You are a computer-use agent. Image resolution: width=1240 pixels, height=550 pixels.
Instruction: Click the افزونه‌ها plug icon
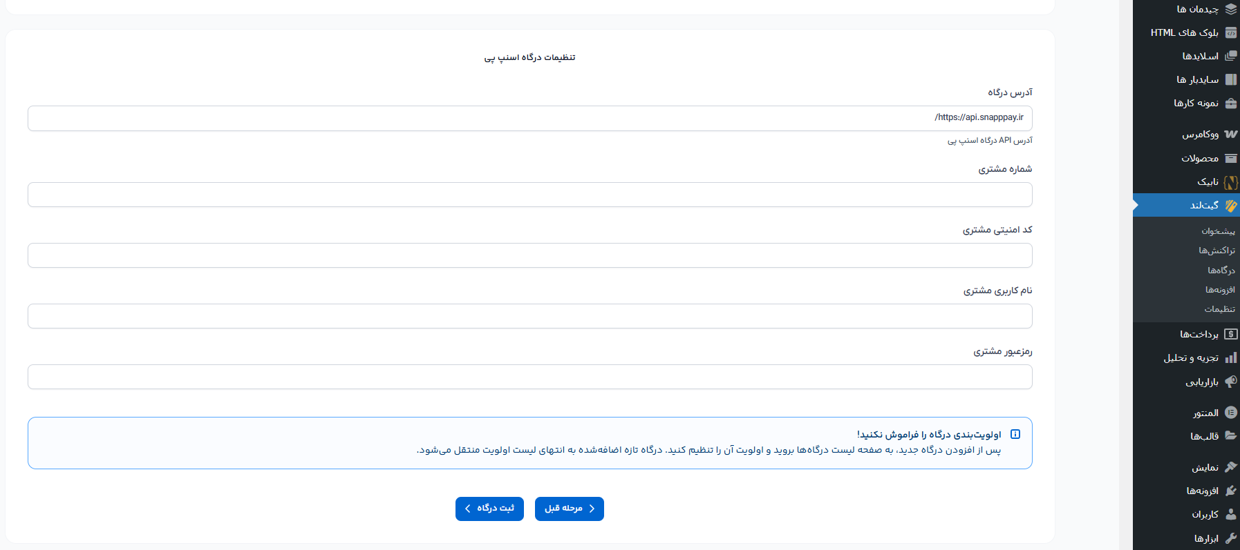(1230, 491)
